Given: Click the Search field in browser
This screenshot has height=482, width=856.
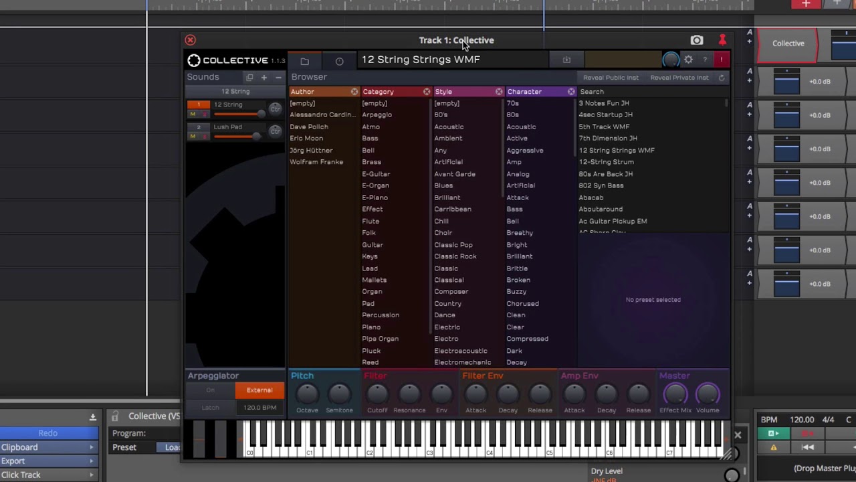Looking at the screenshot, I should (x=652, y=92).
